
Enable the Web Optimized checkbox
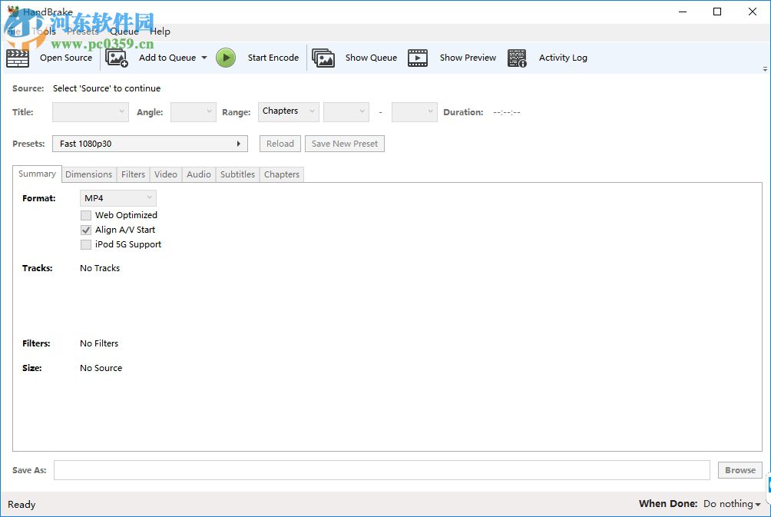coord(86,215)
